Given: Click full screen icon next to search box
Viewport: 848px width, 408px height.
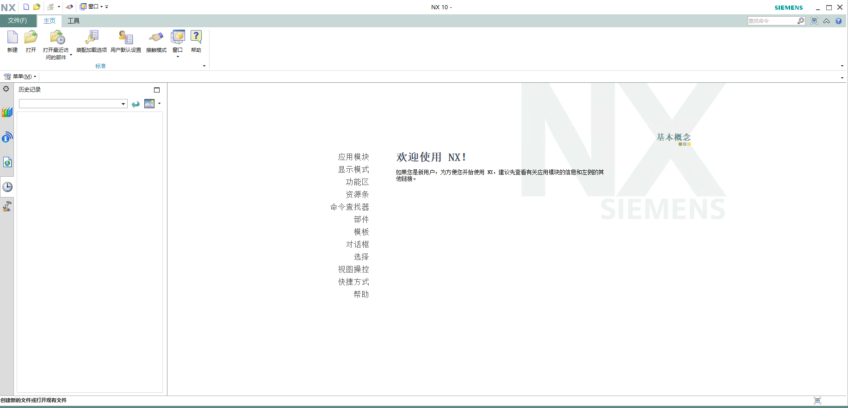Looking at the screenshot, I should coord(814,21).
